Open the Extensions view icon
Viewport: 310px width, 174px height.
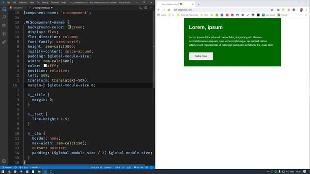point(4,42)
